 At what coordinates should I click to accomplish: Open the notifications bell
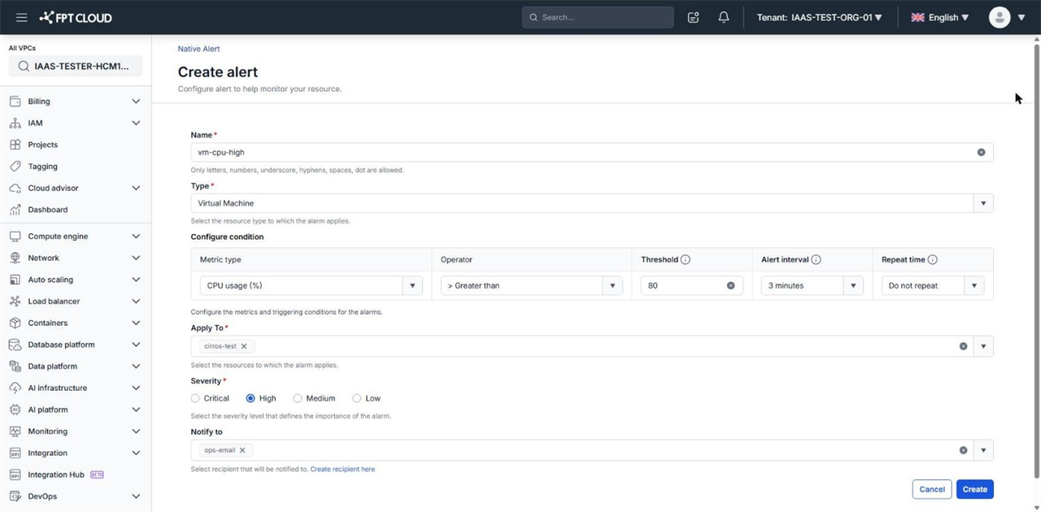(723, 17)
